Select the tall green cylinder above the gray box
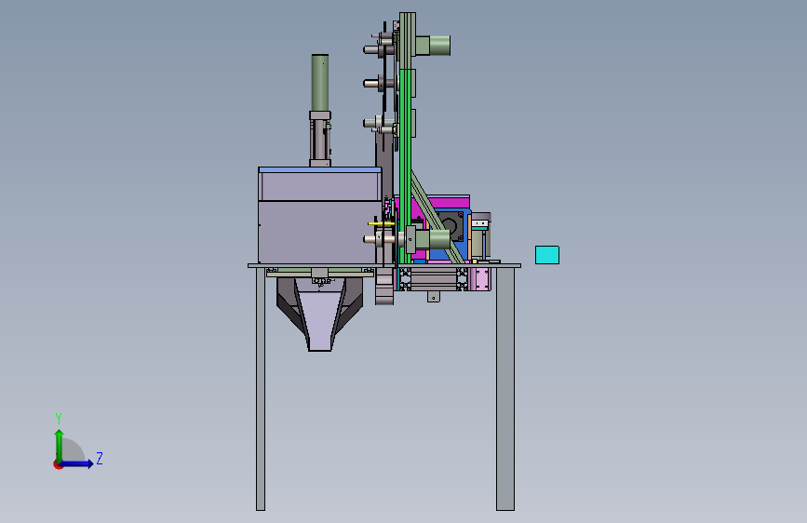 (319, 83)
